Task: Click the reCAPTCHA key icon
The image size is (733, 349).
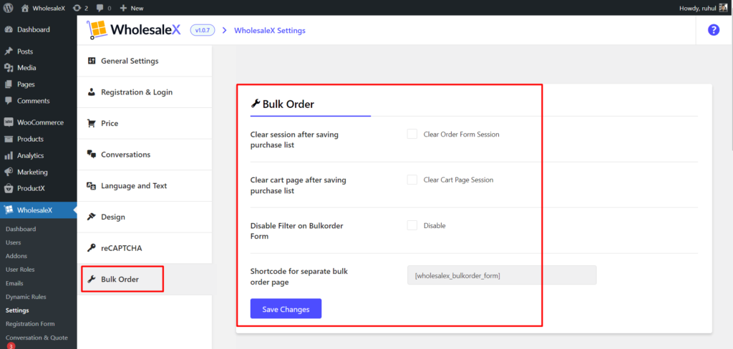Action: [x=92, y=248]
